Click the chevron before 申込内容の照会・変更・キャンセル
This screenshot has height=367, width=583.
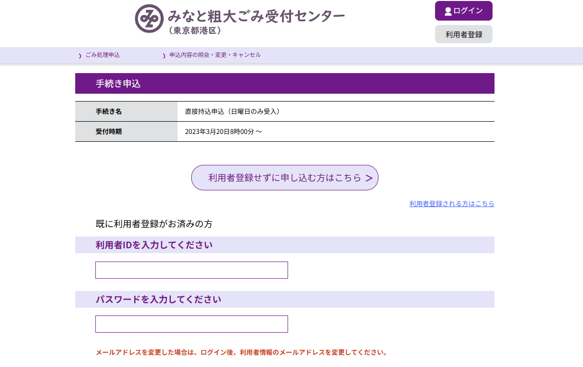164,56
